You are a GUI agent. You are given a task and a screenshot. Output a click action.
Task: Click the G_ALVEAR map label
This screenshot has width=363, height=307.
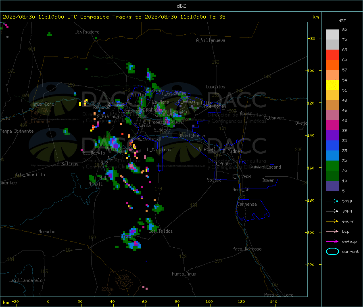(241, 177)
